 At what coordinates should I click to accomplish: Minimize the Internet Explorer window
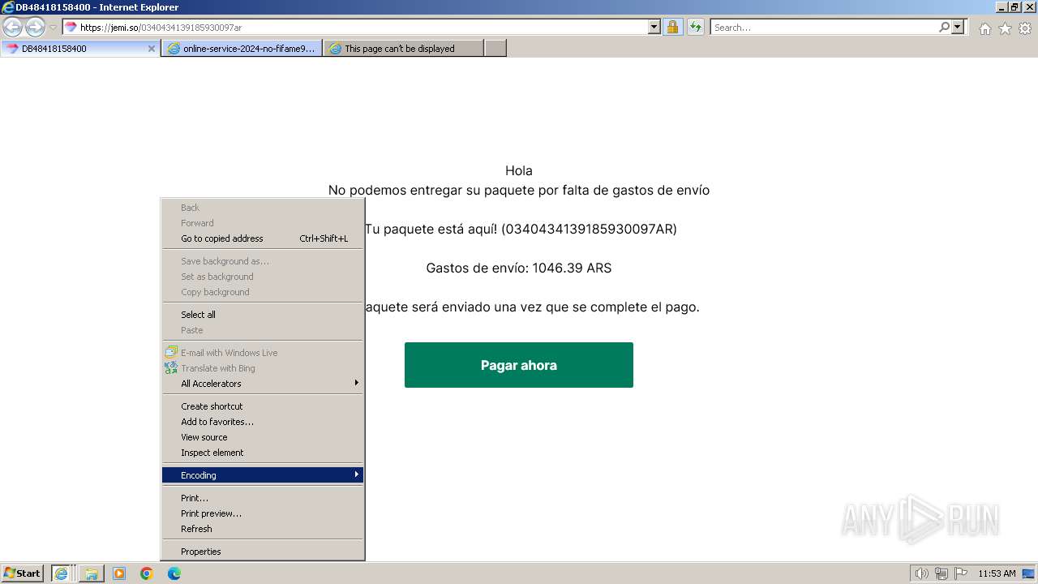(x=1002, y=7)
